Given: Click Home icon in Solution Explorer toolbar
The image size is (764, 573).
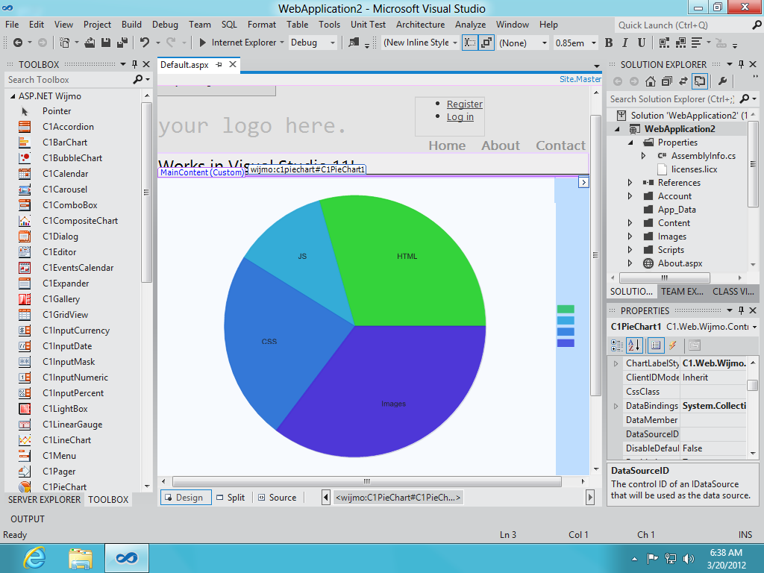Looking at the screenshot, I should [x=650, y=81].
